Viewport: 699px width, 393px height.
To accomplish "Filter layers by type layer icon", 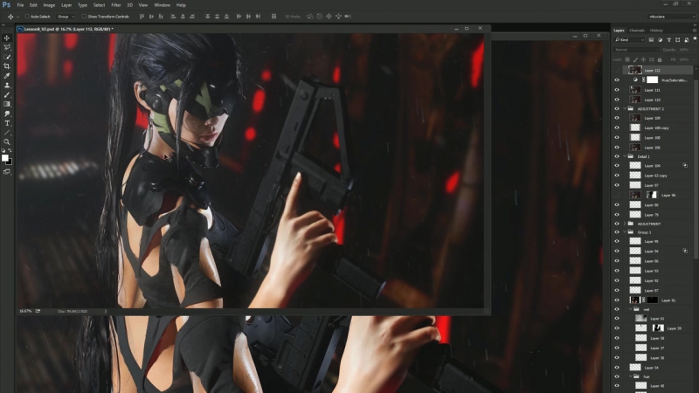I will 668,39.
